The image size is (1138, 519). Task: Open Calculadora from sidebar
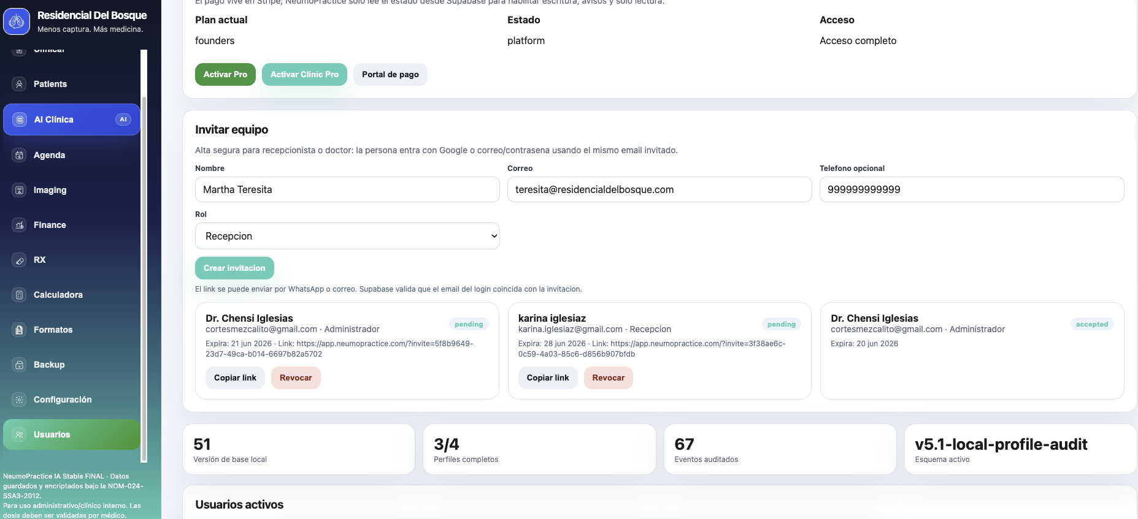tap(72, 295)
